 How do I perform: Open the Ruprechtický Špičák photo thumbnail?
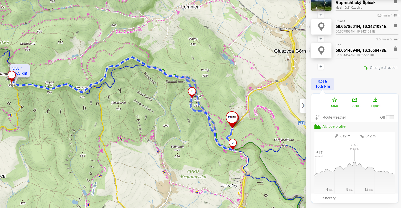(321, 5)
